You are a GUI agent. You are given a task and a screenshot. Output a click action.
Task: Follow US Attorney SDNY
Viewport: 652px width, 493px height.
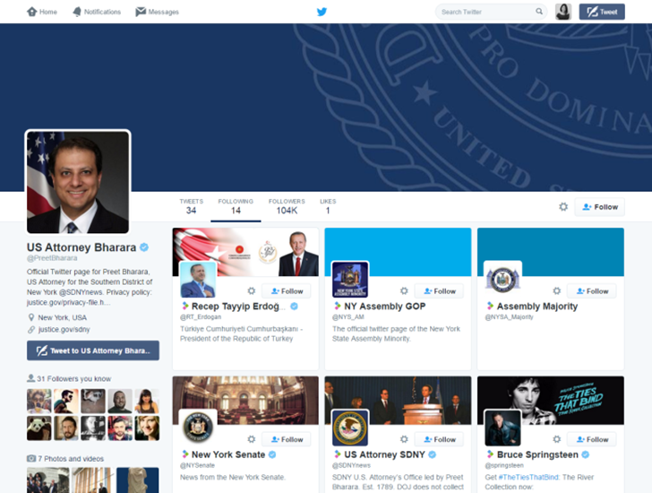(439, 439)
